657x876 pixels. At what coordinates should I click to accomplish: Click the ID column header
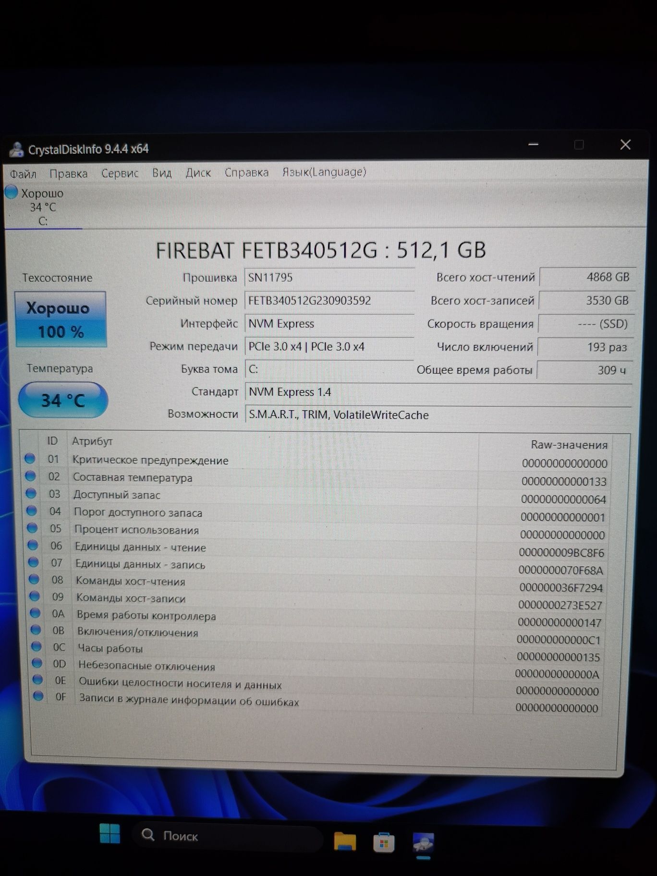click(x=52, y=441)
